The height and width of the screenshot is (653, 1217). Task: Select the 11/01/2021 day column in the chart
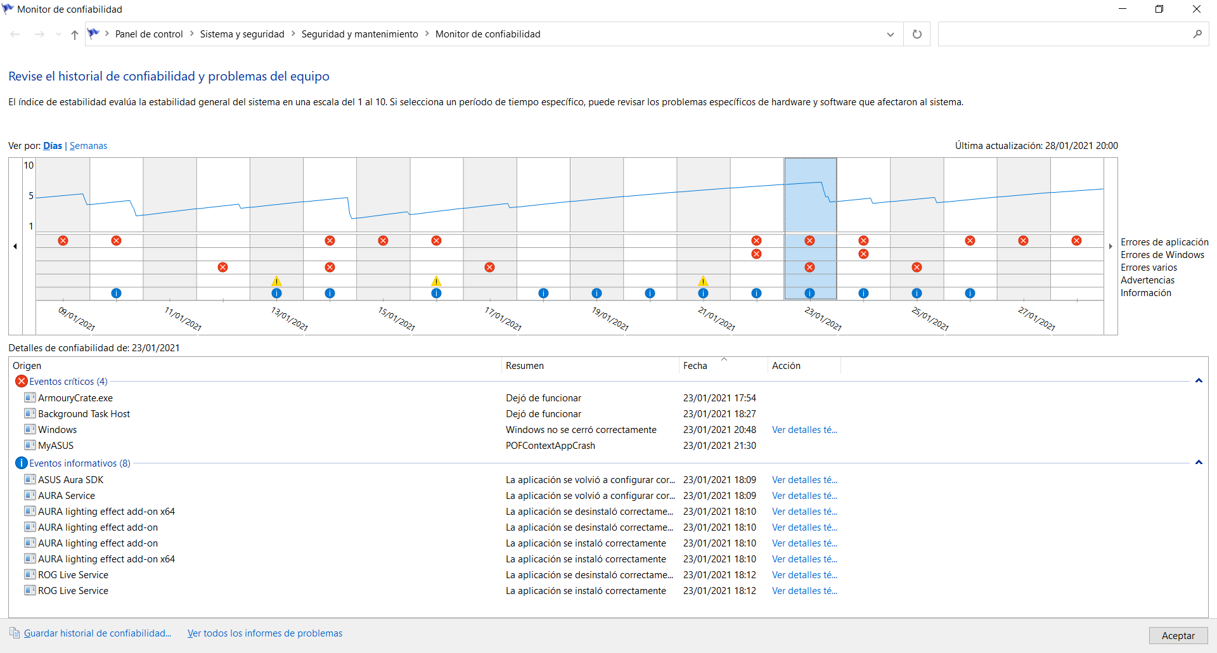point(170,228)
